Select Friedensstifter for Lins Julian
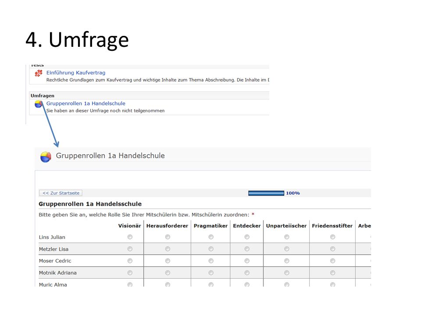Screen dimensions: 421x315 pos(333,237)
